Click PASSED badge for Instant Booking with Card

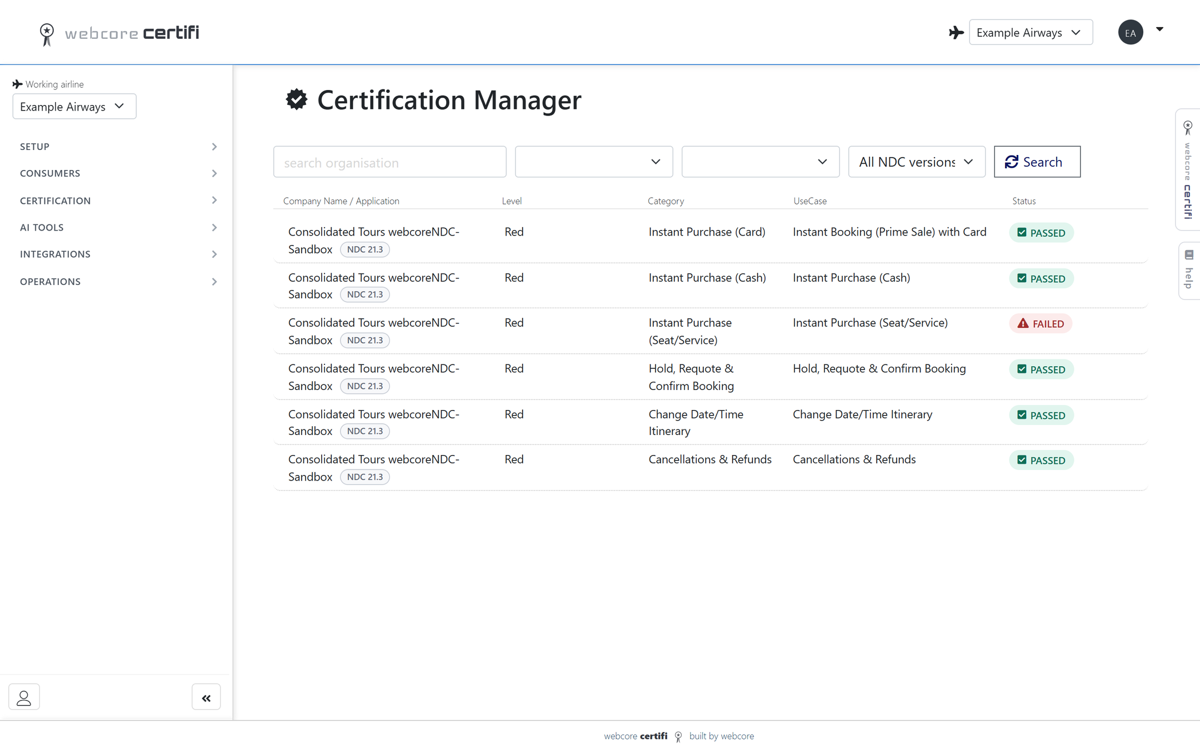1041,233
